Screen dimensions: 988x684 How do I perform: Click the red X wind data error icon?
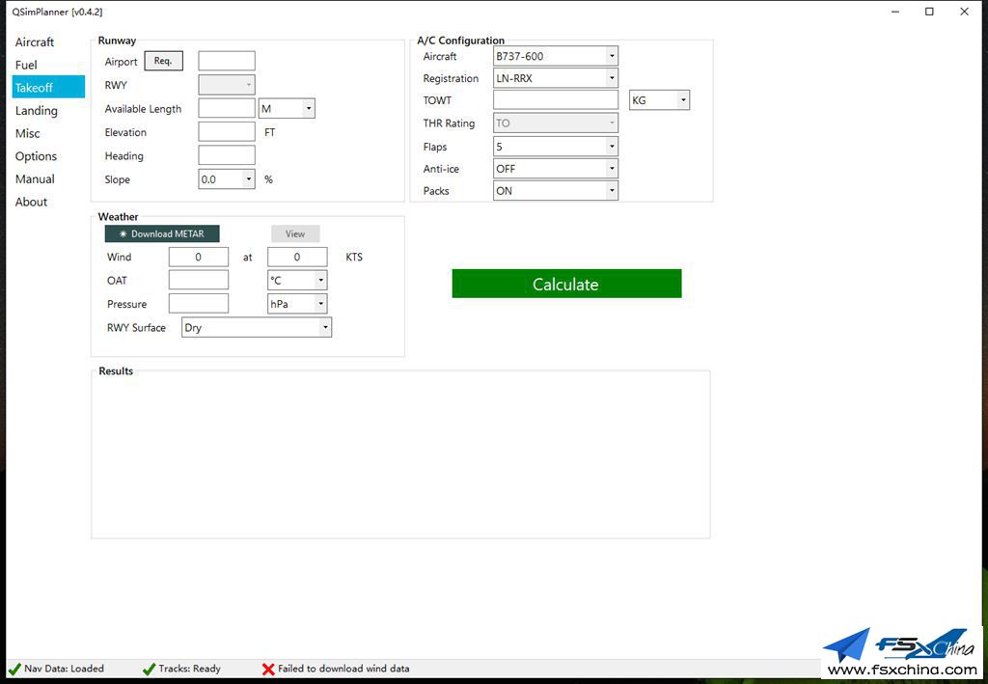268,669
